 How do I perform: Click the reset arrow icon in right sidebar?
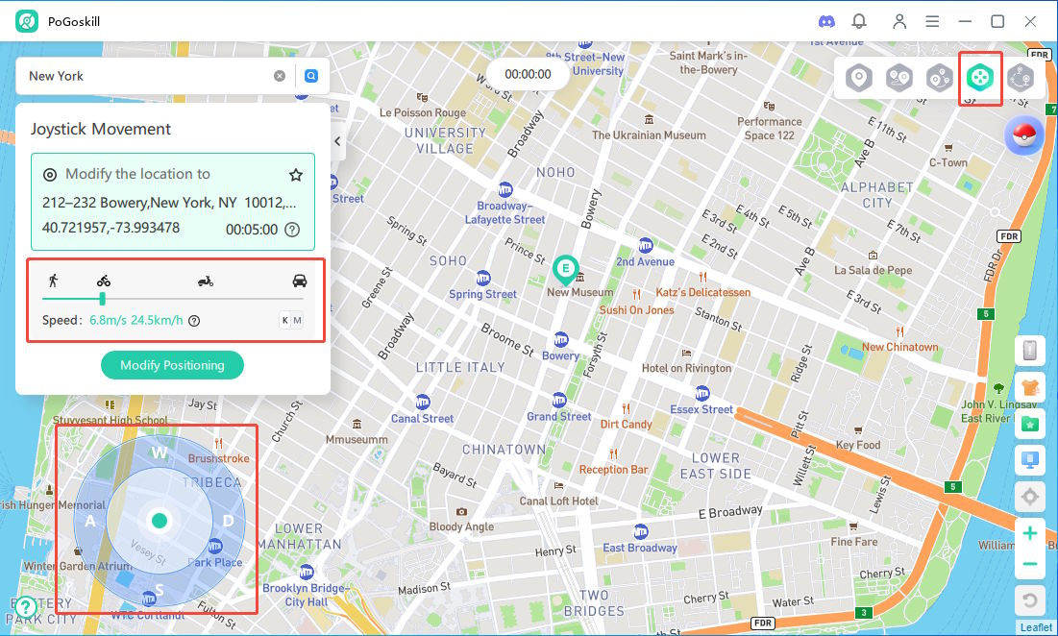[x=1030, y=599]
